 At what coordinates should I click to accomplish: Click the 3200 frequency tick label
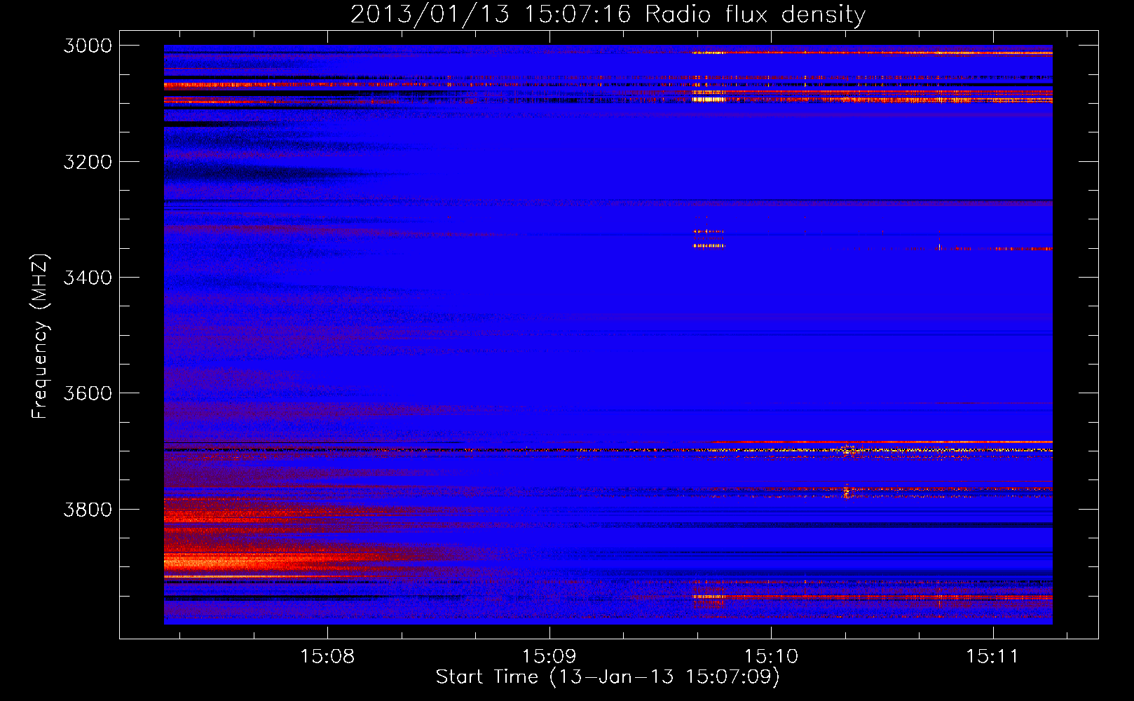[88, 162]
